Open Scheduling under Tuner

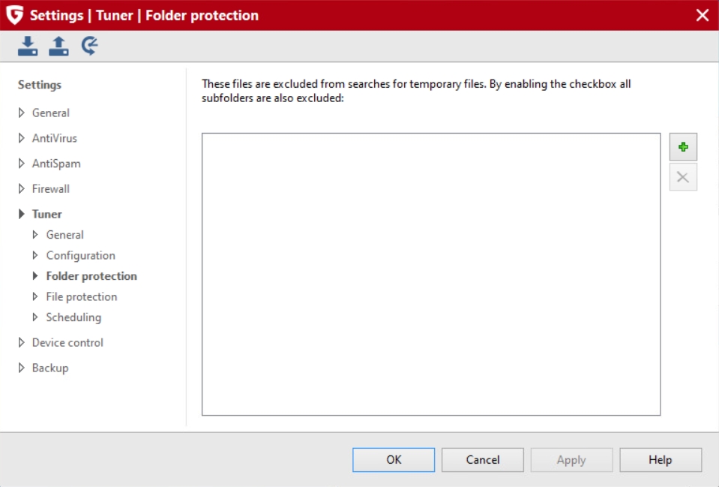[73, 317]
